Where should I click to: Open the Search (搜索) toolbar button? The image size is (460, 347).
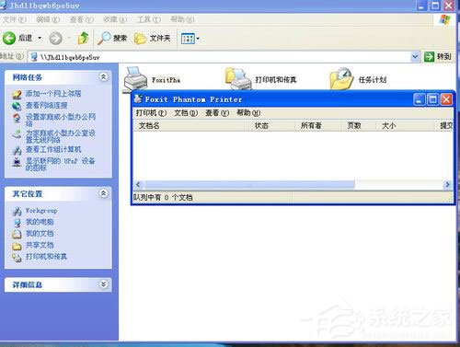click(x=112, y=38)
